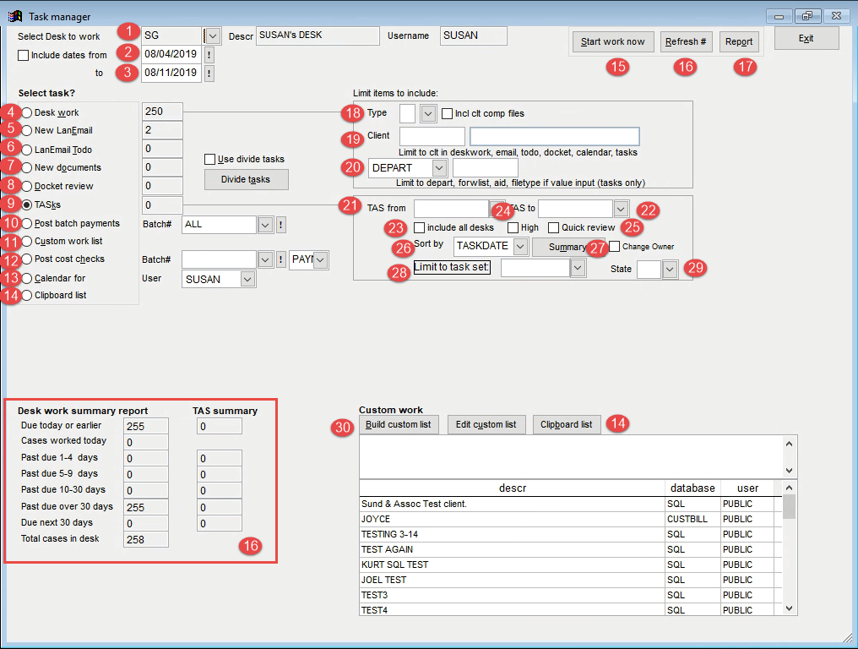Viewport: 858px width, 649px height.
Task: Click the exclamation button next to Post cost checks batch
Action: coord(280,259)
